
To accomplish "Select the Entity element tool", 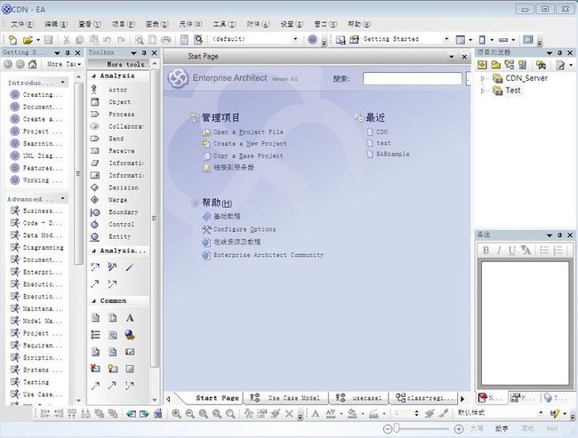I will 117,236.
